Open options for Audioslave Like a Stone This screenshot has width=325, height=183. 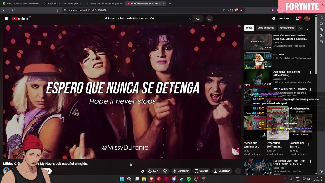310,72
